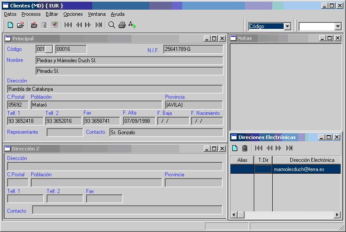Image resolution: width=346 pixels, height=232 pixels.
Task: Click next record arrow in Direciones Electrónicas
Action: 279,148
